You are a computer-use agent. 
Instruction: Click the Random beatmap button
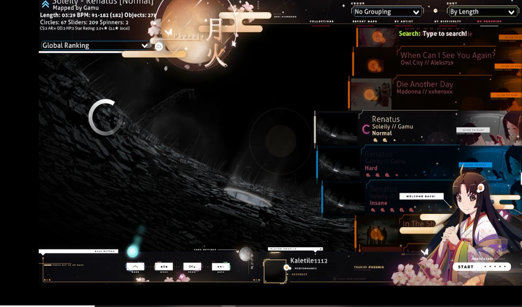(192, 267)
